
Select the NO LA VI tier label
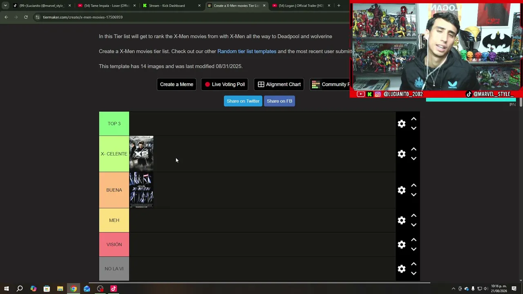[114, 269]
